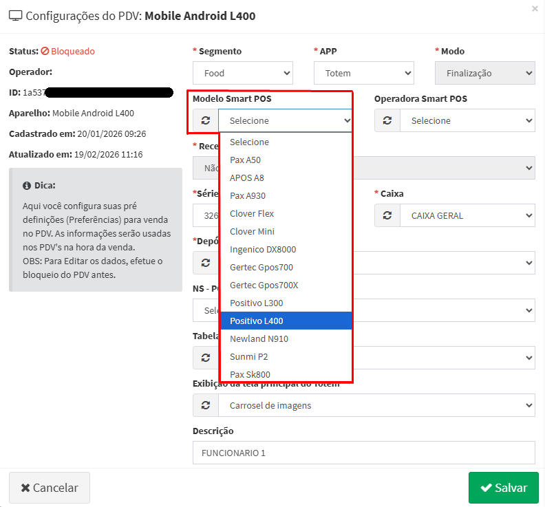Open the APP dropdown showing Totem
The image size is (545, 507).
point(363,73)
